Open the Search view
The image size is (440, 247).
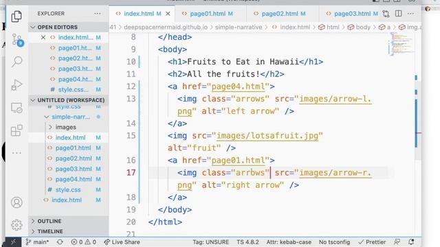point(16,62)
